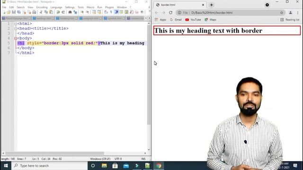Image resolution: width=303 pixels, height=170 pixels.
Task: Click Chrome's Forward arrow
Action: (163, 13)
